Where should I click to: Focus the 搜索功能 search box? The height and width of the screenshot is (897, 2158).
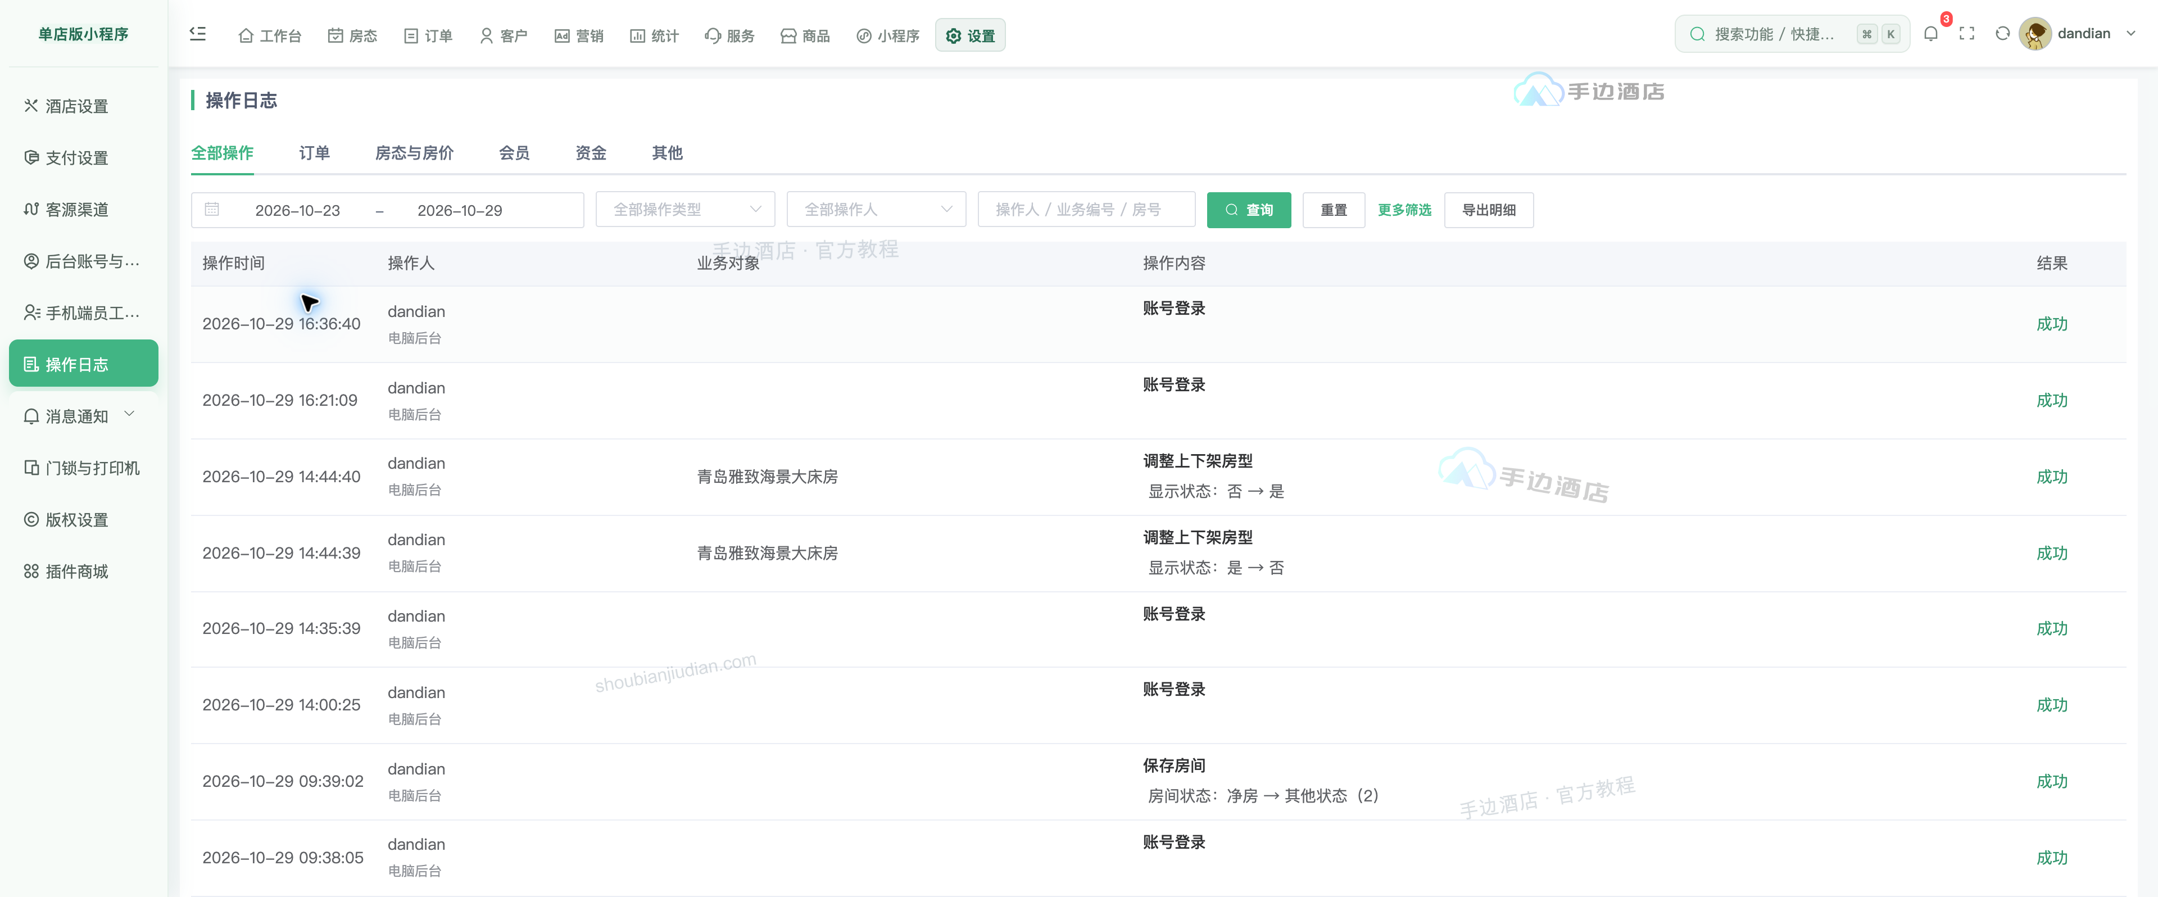(x=1792, y=34)
